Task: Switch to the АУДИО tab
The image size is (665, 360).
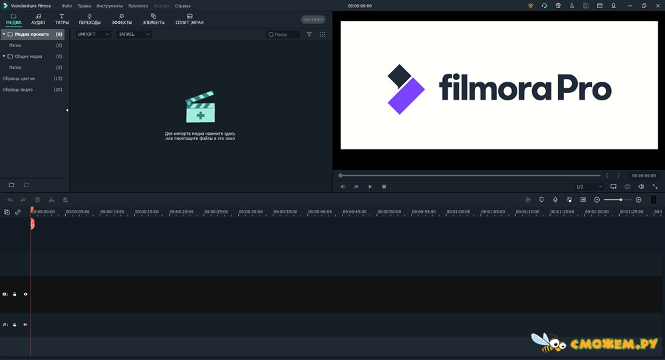Action: (38, 19)
